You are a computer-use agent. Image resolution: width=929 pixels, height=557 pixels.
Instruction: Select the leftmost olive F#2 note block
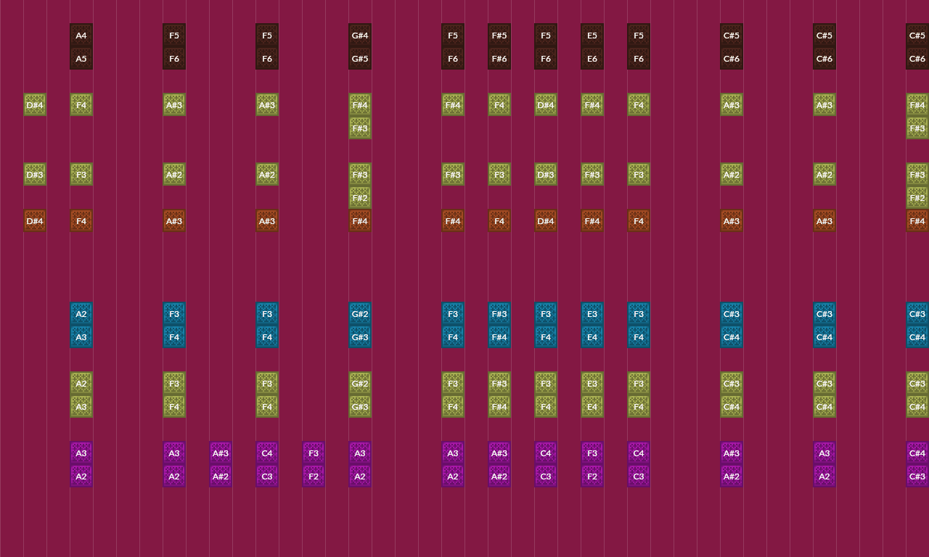[360, 198]
